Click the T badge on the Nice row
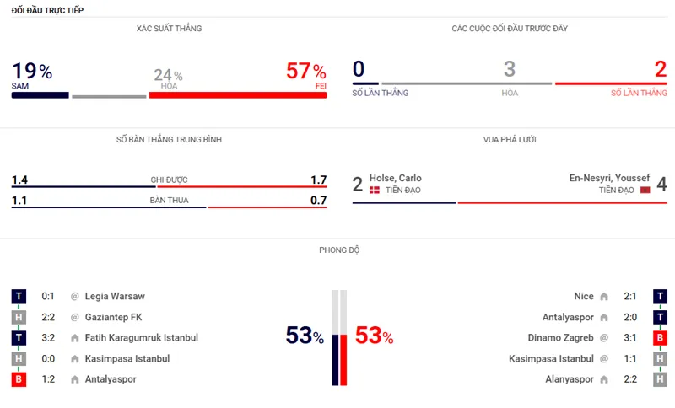The width and height of the screenshot is (675, 408). (x=660, y=296)
